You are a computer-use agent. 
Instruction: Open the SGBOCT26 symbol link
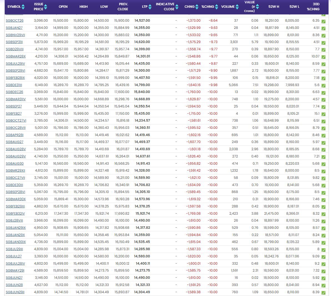[14, 21]
